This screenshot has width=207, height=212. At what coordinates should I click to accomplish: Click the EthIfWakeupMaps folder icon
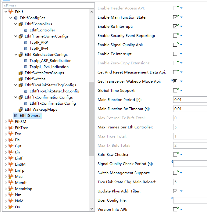tap(21, 110)
